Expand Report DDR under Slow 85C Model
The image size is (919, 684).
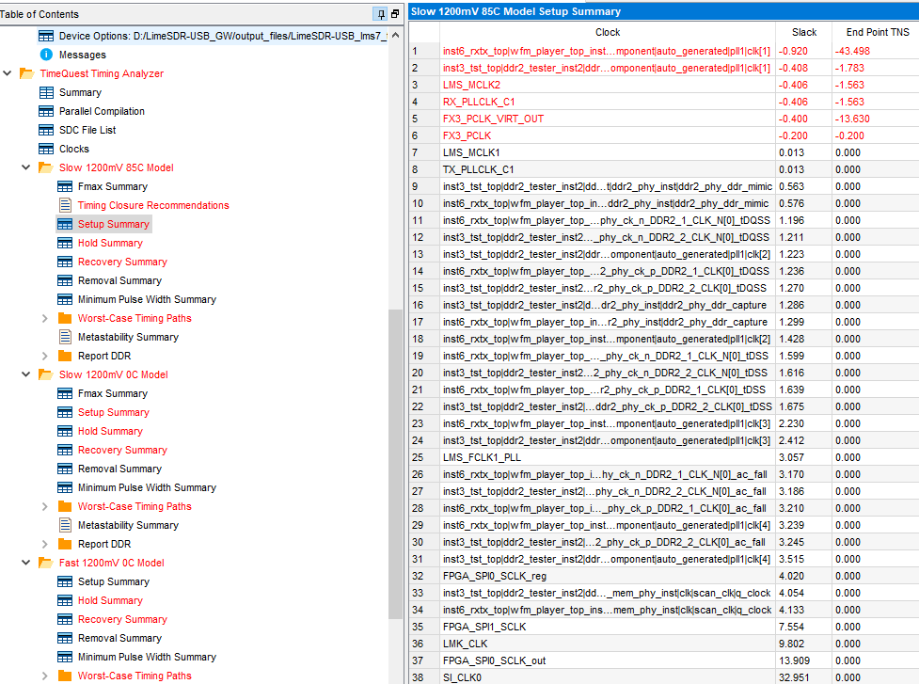[x=45, y=356]
